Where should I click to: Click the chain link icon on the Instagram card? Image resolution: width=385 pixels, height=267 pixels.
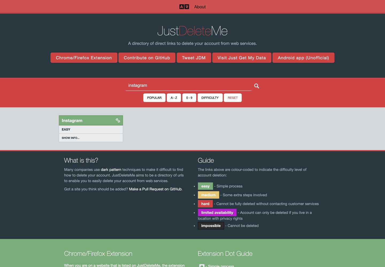pyautogui.click(x=118, y=120)
